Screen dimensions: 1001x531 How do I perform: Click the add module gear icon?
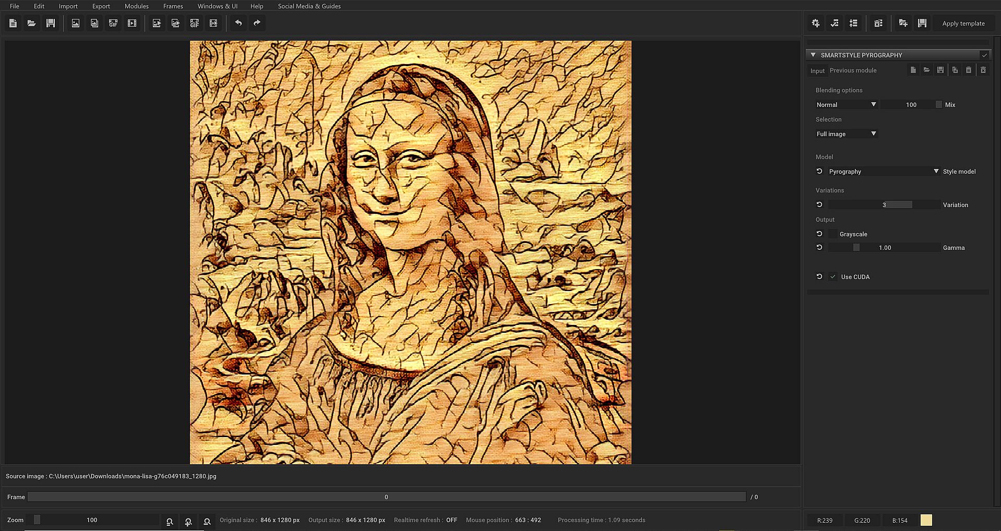pyautogui.click(x=816, y=23)
